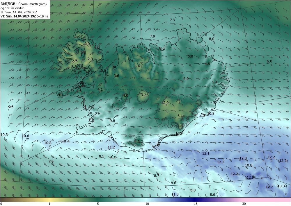This screenshot has height=206, width=291.
Task: Click the 3.6 value on the map
Action: pos(116,76)
